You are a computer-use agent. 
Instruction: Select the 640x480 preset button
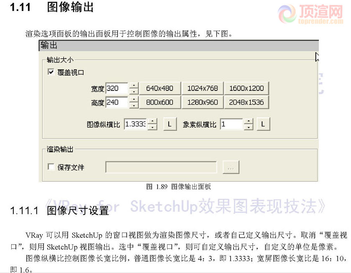[x=160, y=88]
